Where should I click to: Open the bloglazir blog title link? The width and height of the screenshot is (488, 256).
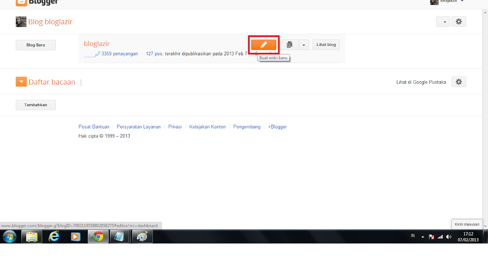97,43
